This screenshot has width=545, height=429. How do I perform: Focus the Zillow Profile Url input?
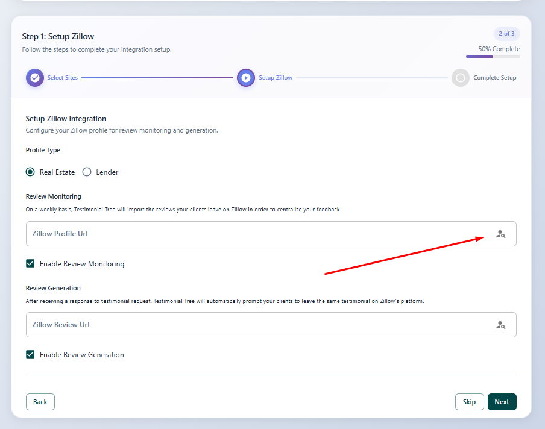coord(271,234)
